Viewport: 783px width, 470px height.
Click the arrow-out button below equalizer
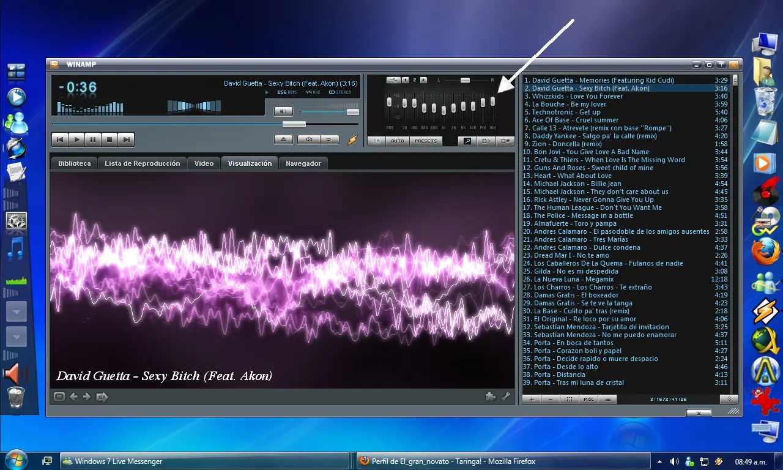pyautogui.click(x=486, y=141)
